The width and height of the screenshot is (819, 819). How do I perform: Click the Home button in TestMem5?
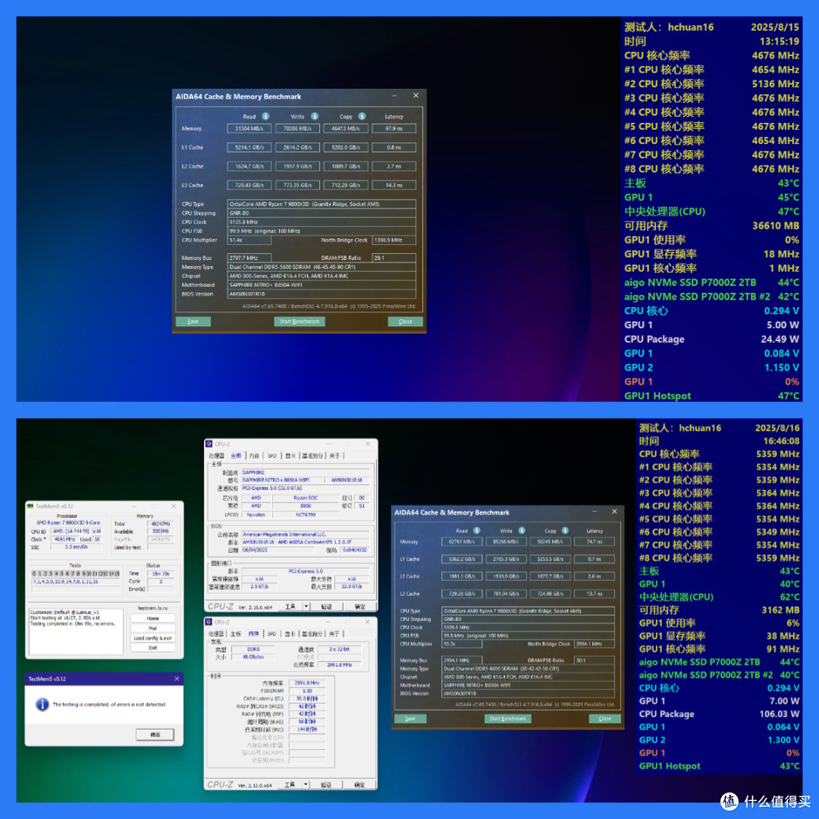tap(152, 619)
